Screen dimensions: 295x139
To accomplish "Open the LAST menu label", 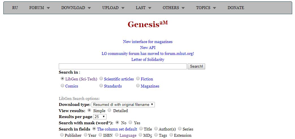I will click(141, 8).
